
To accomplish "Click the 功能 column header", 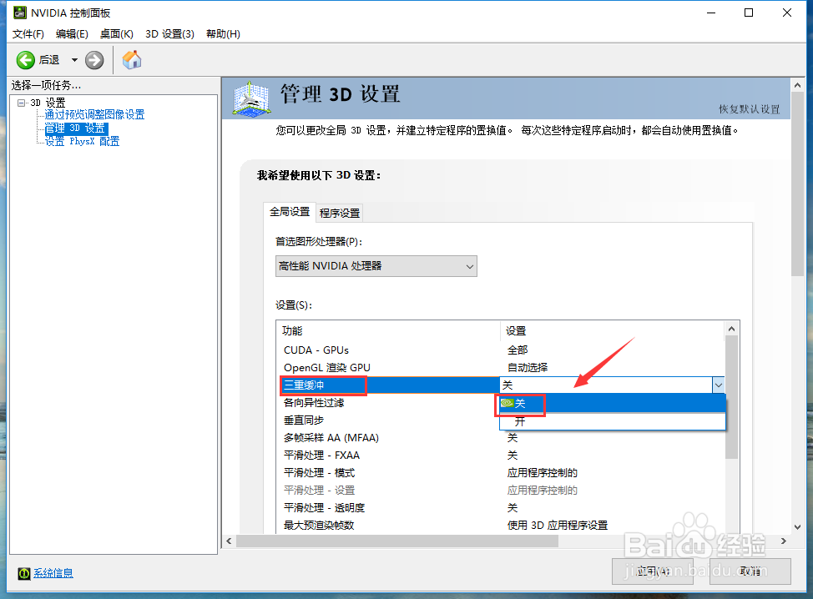I will tap(388, 330).
